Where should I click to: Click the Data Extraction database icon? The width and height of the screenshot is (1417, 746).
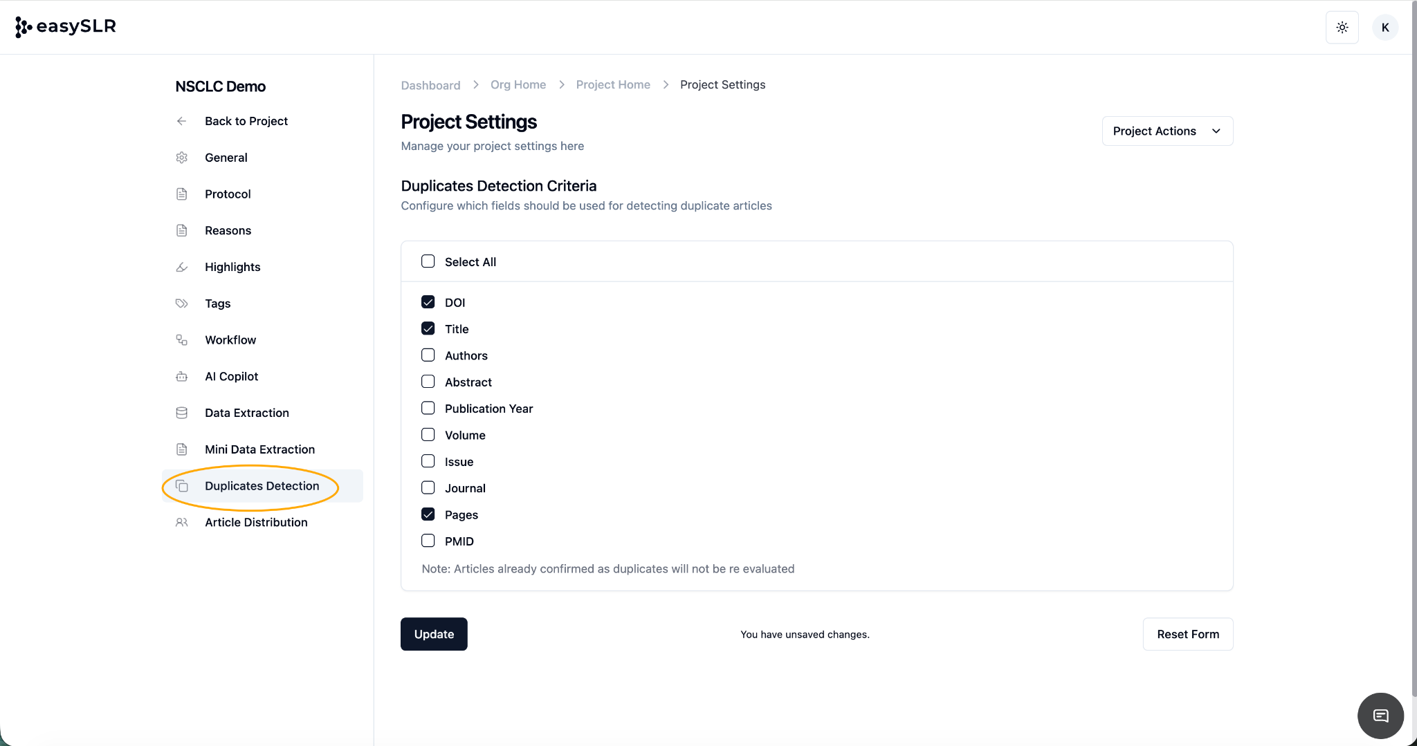pos(182,413)
